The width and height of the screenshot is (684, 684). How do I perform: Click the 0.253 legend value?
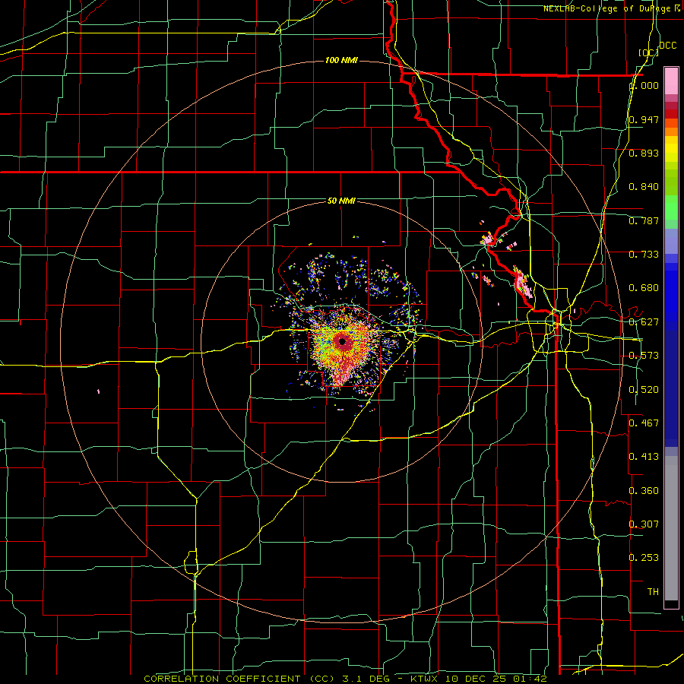(x=644, y=558)
